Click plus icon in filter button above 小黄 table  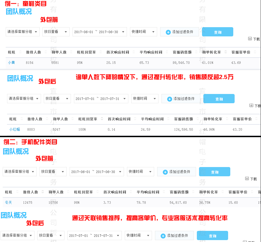pos(168,32)
